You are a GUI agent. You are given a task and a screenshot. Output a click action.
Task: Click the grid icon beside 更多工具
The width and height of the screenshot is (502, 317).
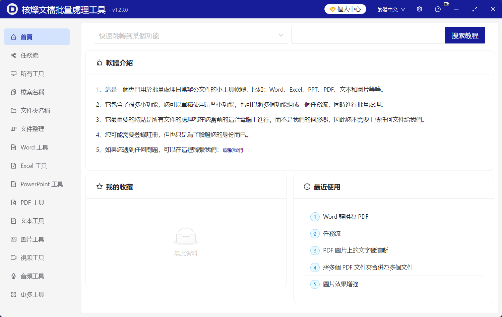click(13, 295)
